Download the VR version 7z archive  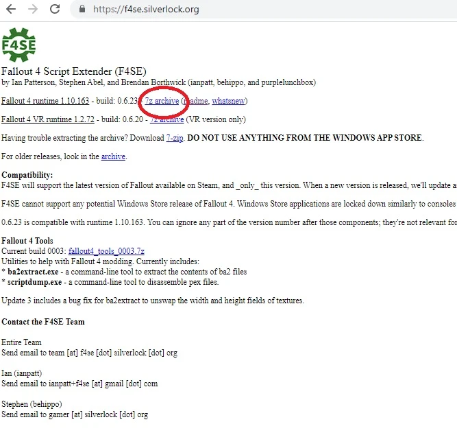[x=167, y=119]
